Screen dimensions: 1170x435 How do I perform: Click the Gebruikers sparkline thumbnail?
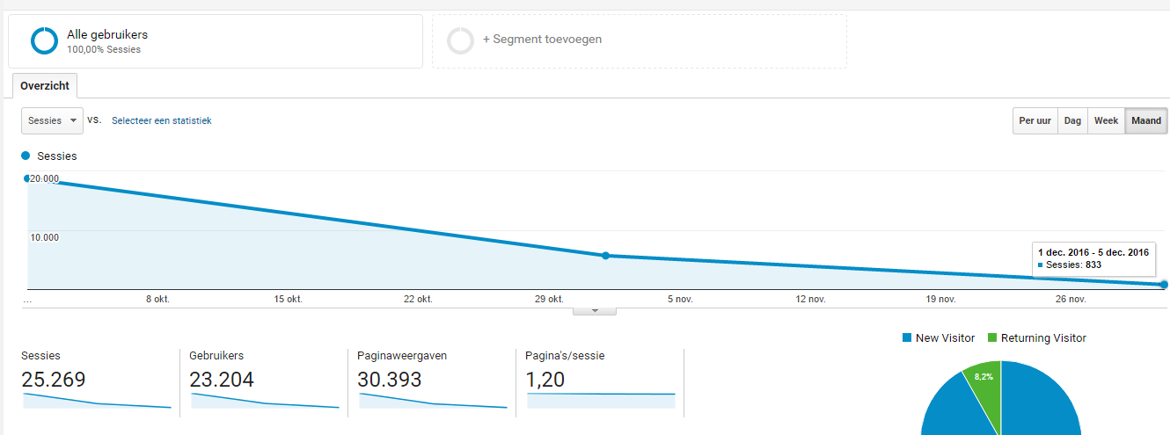(x=264, y=401)
